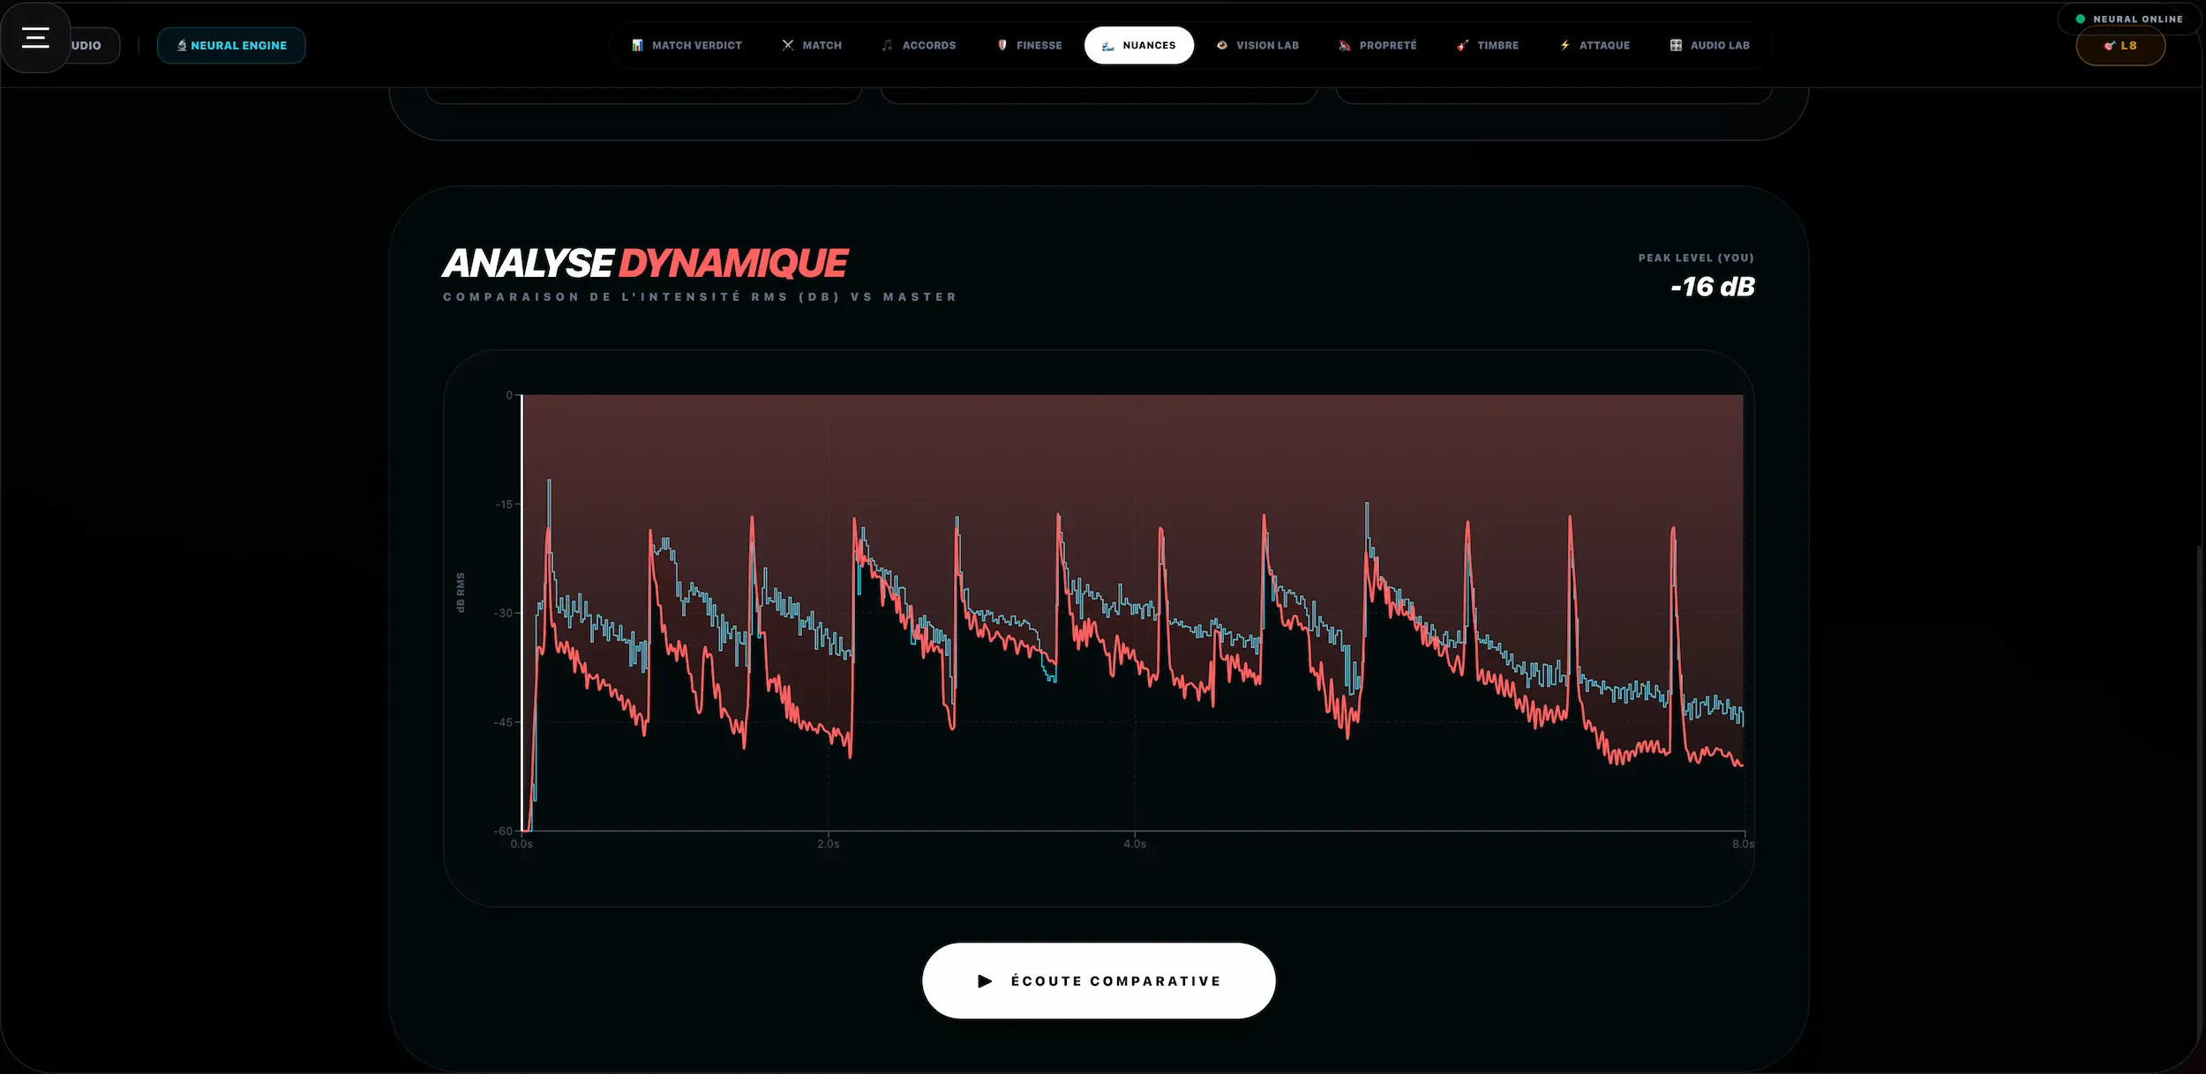Viewport: 2206px width, 1074px height.
Task: Click the L8 level badge
Action: tap(2121, 46)
